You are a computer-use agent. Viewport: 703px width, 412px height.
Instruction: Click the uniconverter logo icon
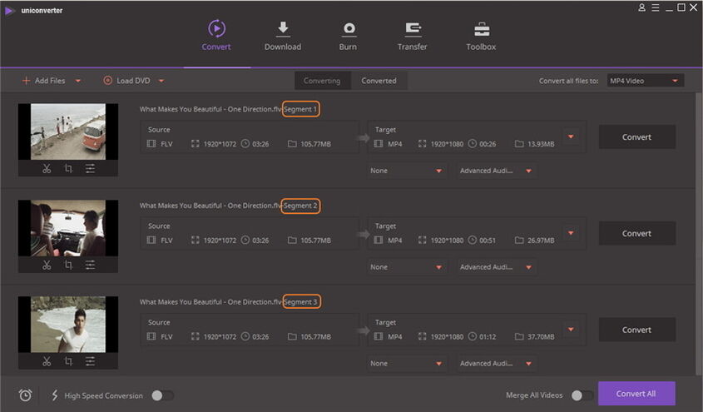tap(9, 10)
